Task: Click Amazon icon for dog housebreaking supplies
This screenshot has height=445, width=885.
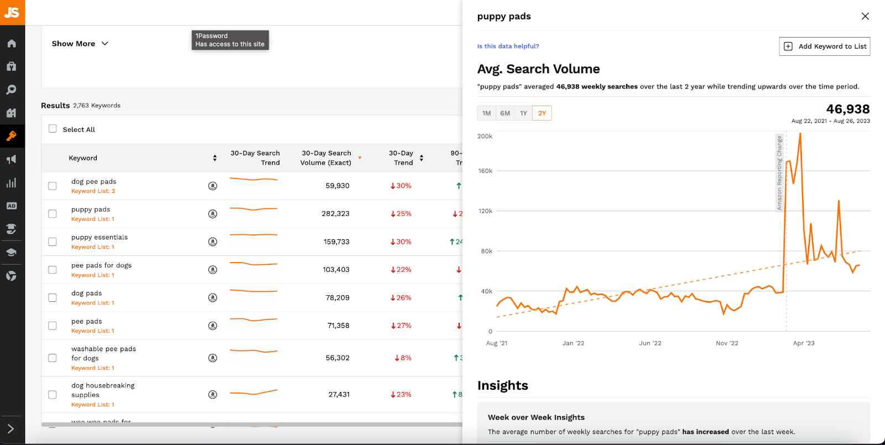Action: pyautogui.click(x=212, y=395)
